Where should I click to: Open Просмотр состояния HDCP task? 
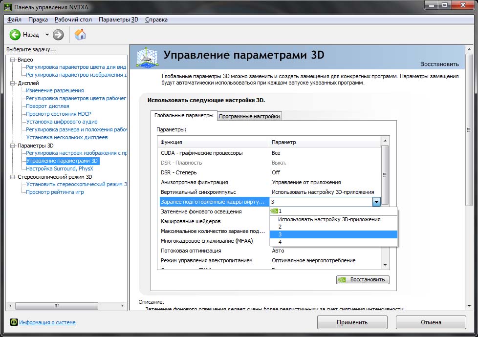[59, 114]
